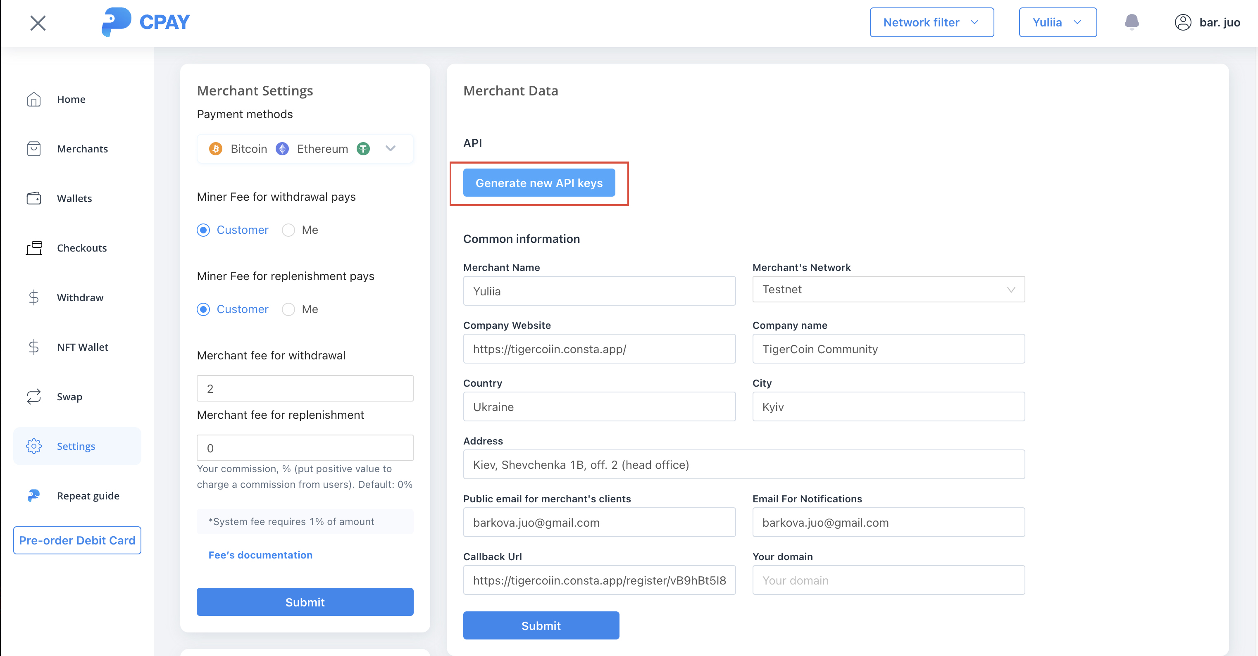Click Pre-order Debit Card button

(77, 540)
